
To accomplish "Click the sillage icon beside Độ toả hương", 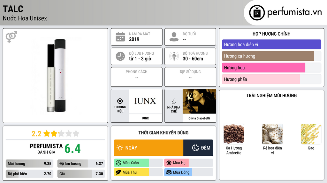I will pos(174,56).
